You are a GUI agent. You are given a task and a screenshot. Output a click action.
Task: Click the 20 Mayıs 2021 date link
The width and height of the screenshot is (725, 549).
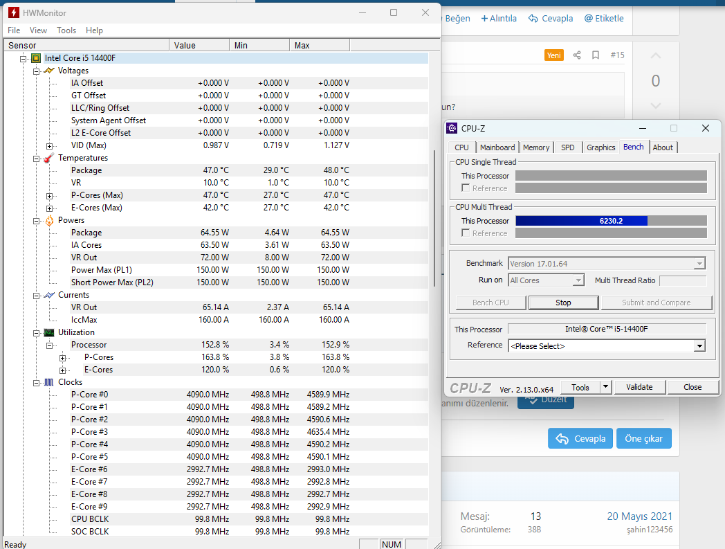639,516
